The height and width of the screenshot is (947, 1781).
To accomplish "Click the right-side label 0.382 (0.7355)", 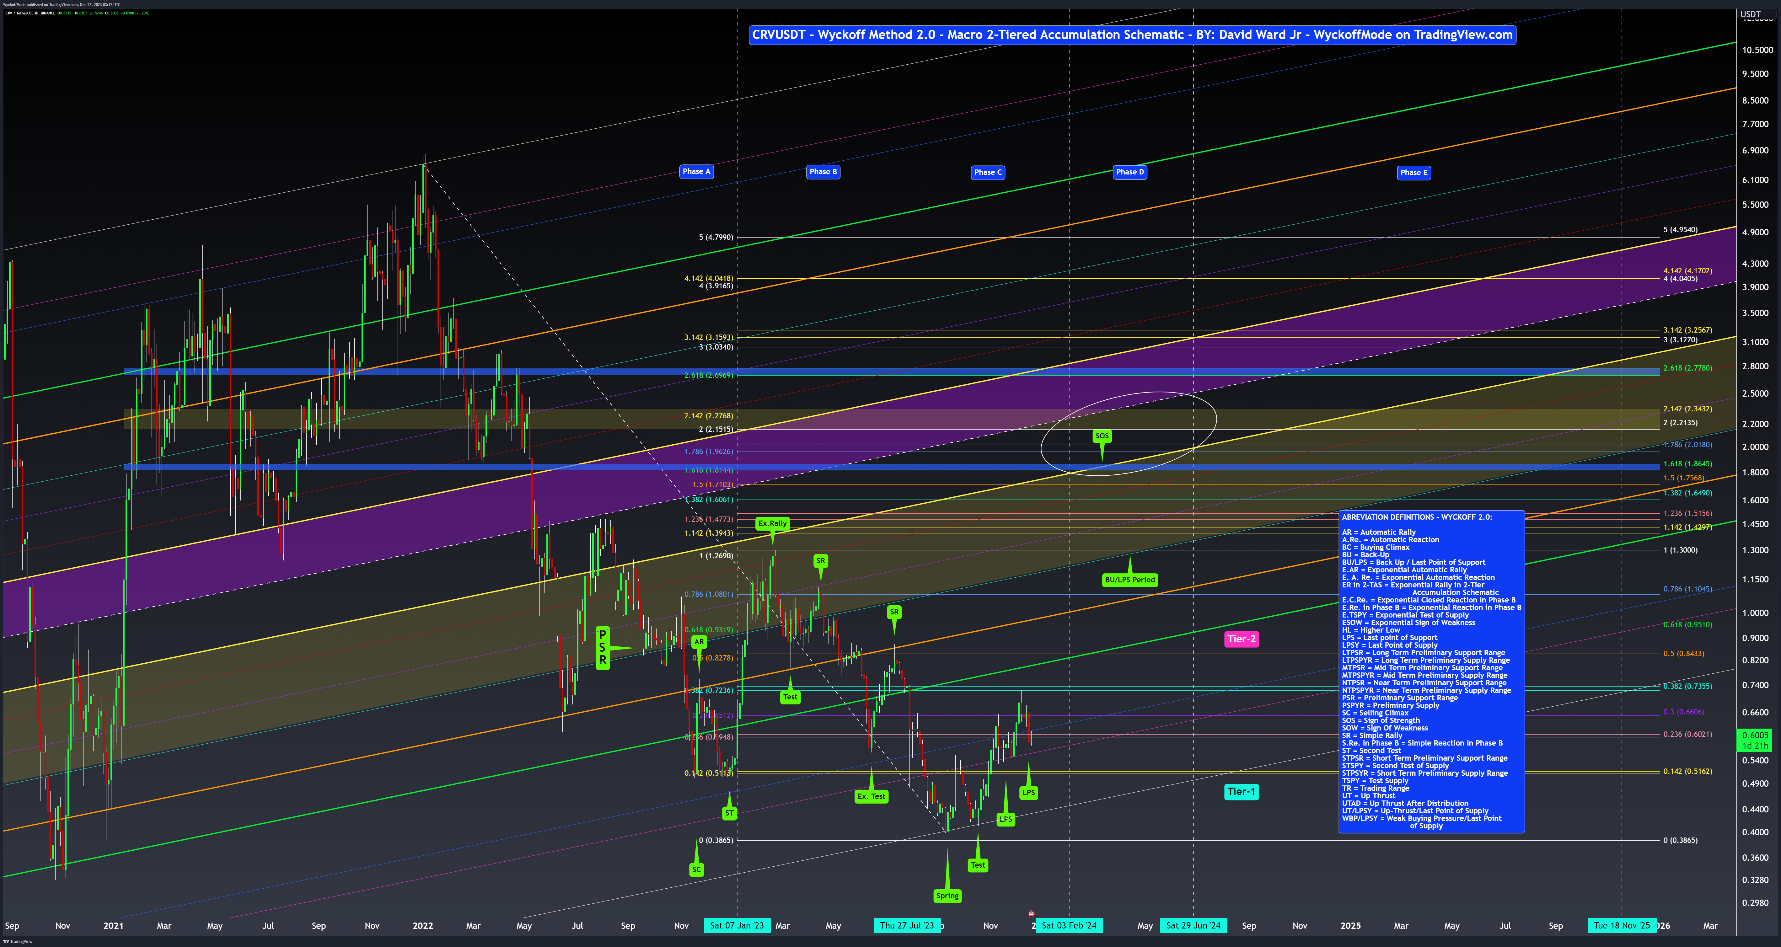I will pyautogui.click(x=1688, y=686).
